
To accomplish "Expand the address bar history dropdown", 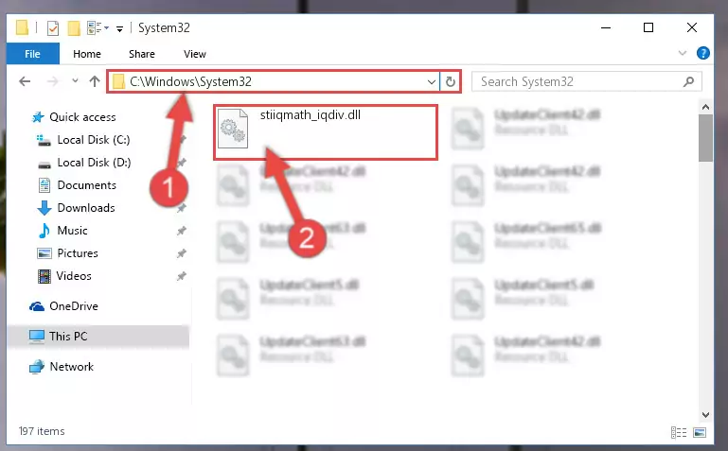I will 432,82.
